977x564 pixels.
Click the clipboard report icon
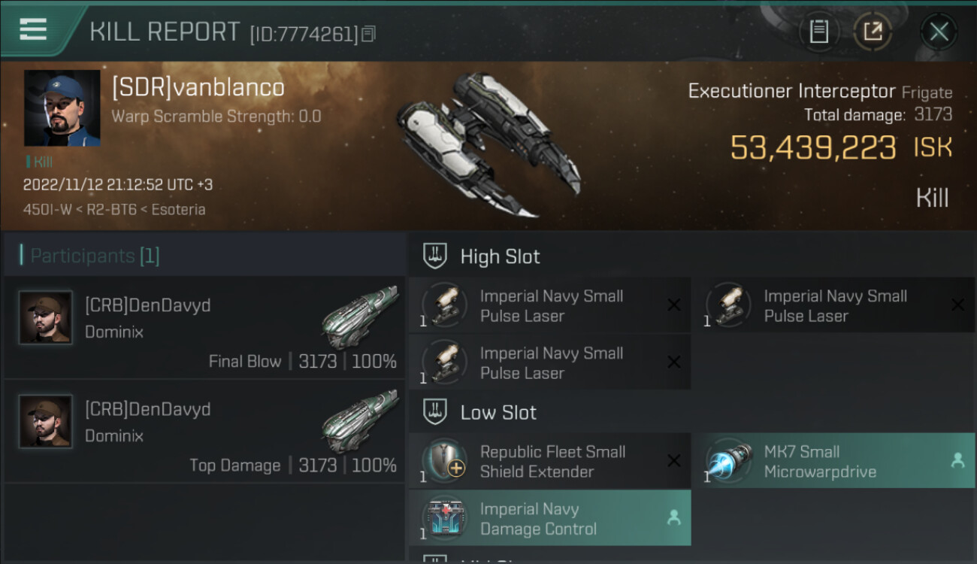pos(818,32)
